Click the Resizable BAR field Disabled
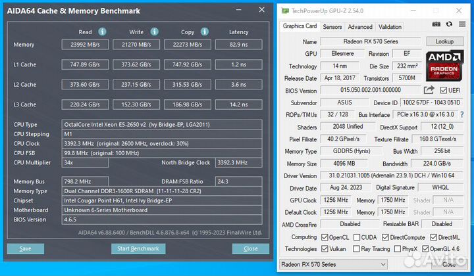 pyautogui.click(x=442, y=224)
